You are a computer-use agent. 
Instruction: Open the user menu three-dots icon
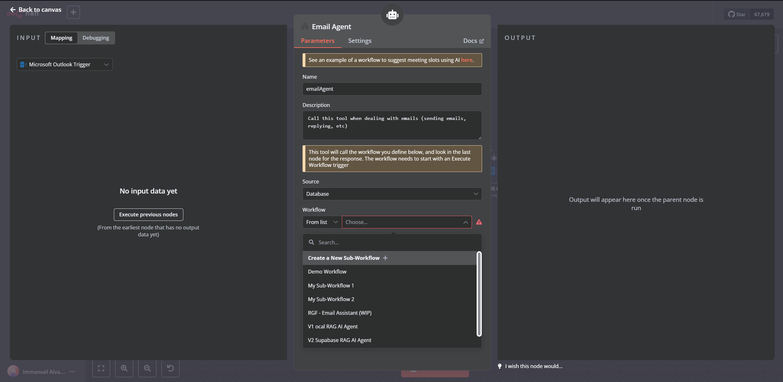(x=72, y=372)
